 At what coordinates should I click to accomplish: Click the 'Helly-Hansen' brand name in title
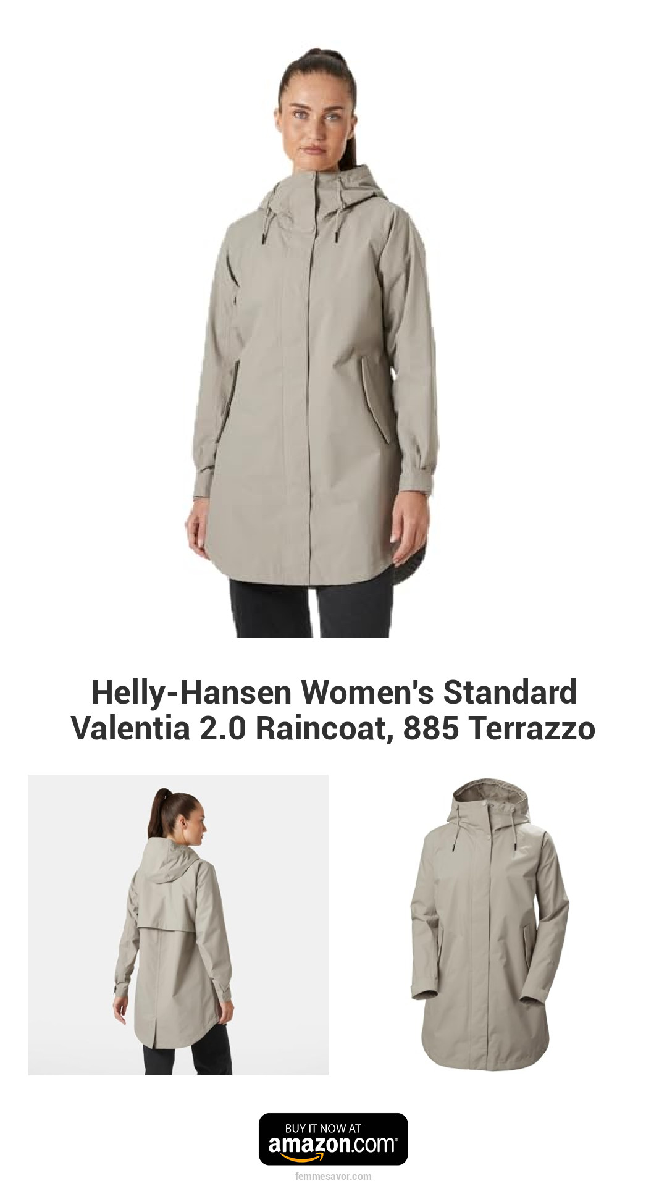[x=191, y=692]
